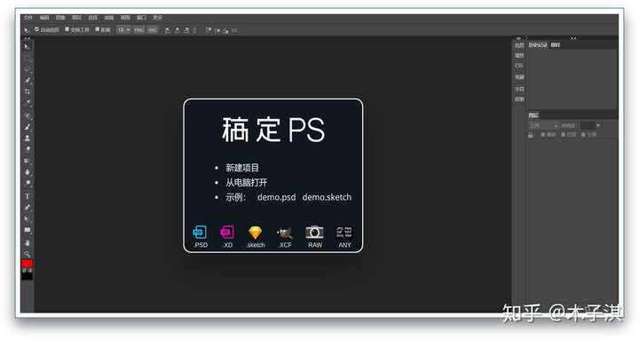
Task: Toggle the 自动选择 auto-select checkbox
Action: [36, 29]
